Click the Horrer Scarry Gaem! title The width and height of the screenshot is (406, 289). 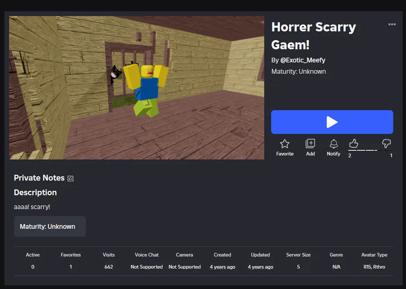click(314, 36)
